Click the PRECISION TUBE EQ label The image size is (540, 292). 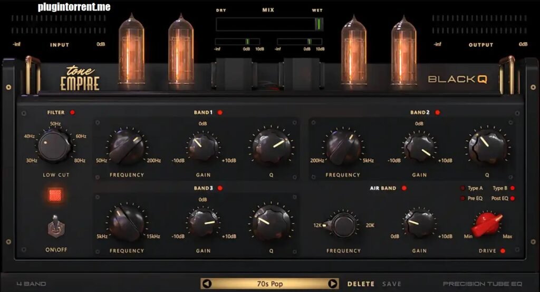coord(483,284)
